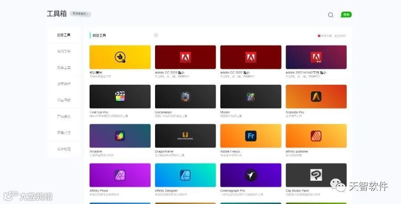Open the Adobe CC 2023 title text
Viewport: 401px width, 204px height.
click(170, 73)
